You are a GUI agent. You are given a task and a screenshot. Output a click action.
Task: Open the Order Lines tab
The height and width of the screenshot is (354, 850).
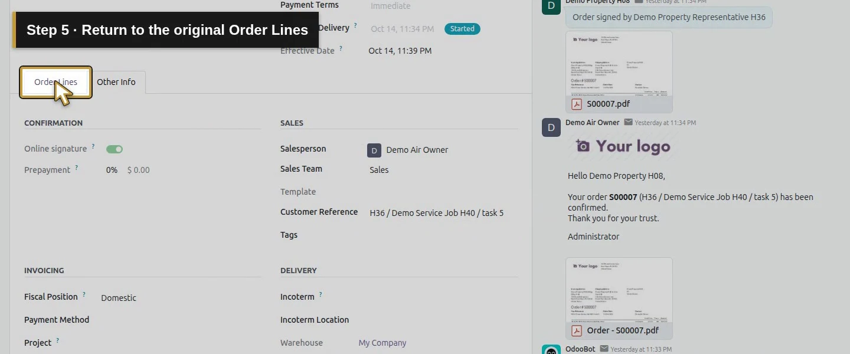(x=55, y=82)
